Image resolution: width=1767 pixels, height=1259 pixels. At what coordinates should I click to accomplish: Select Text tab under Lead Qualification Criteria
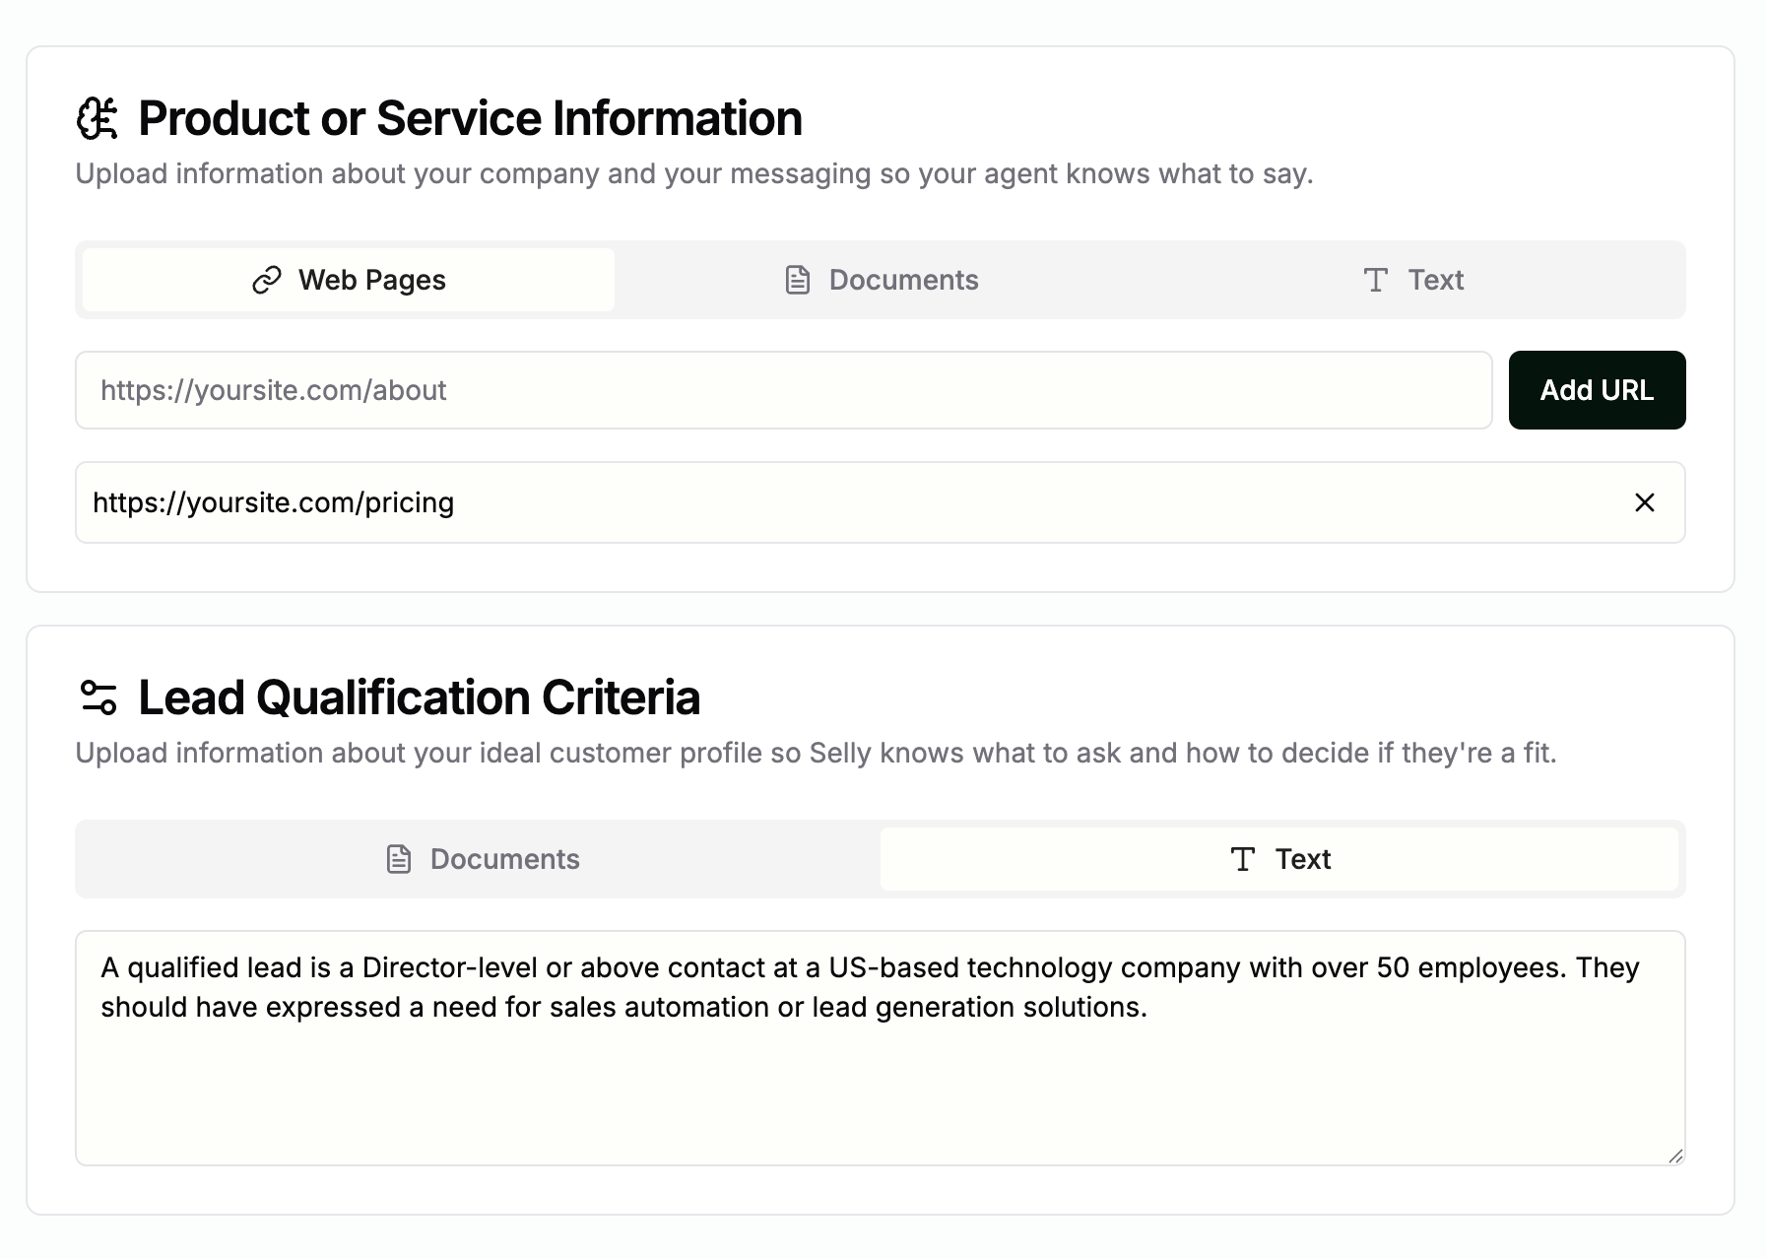click(1280, 859)
